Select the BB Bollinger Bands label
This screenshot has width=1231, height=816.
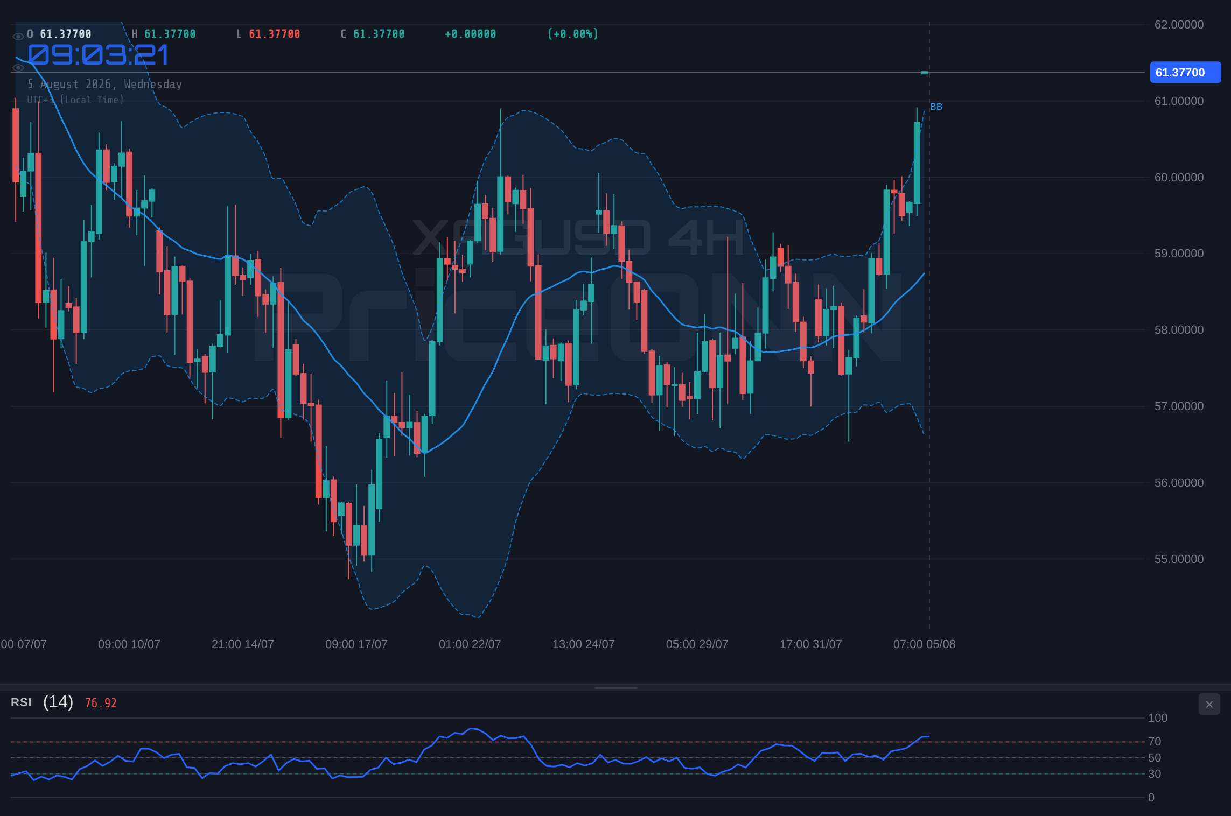click(936, 107)
